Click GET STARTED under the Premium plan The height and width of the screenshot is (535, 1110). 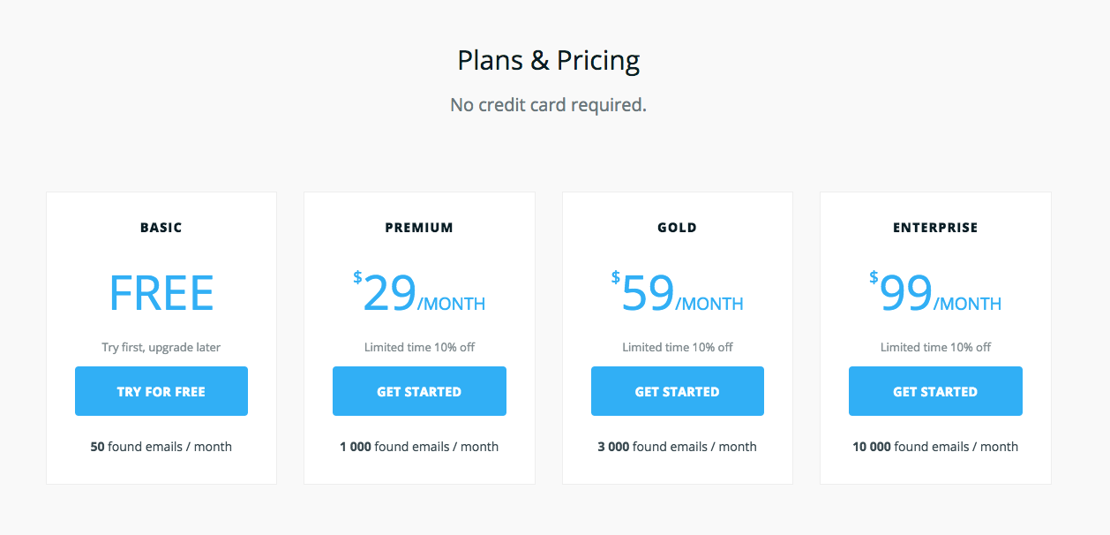tap(419, 390)
